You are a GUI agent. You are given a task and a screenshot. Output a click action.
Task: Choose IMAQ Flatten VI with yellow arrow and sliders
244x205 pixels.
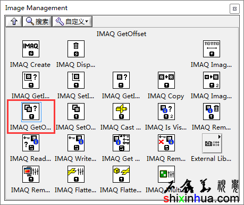tap(76, 174)
